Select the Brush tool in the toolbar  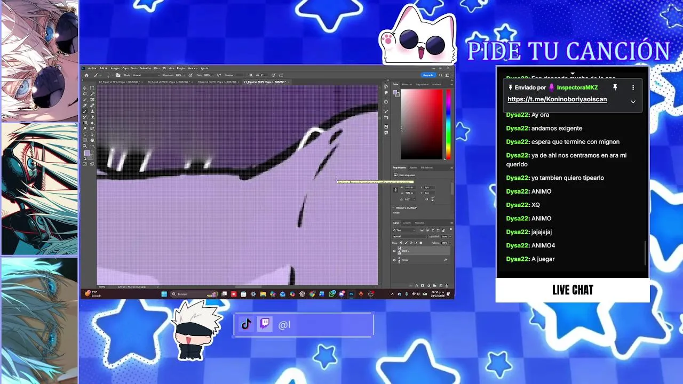click(x=85, y=111)
